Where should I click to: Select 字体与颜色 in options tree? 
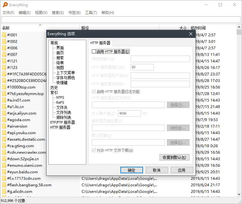click(x=65, y=78)
